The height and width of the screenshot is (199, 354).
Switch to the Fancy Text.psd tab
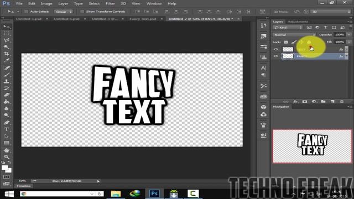pyautogui.click(x=143, y=19)
